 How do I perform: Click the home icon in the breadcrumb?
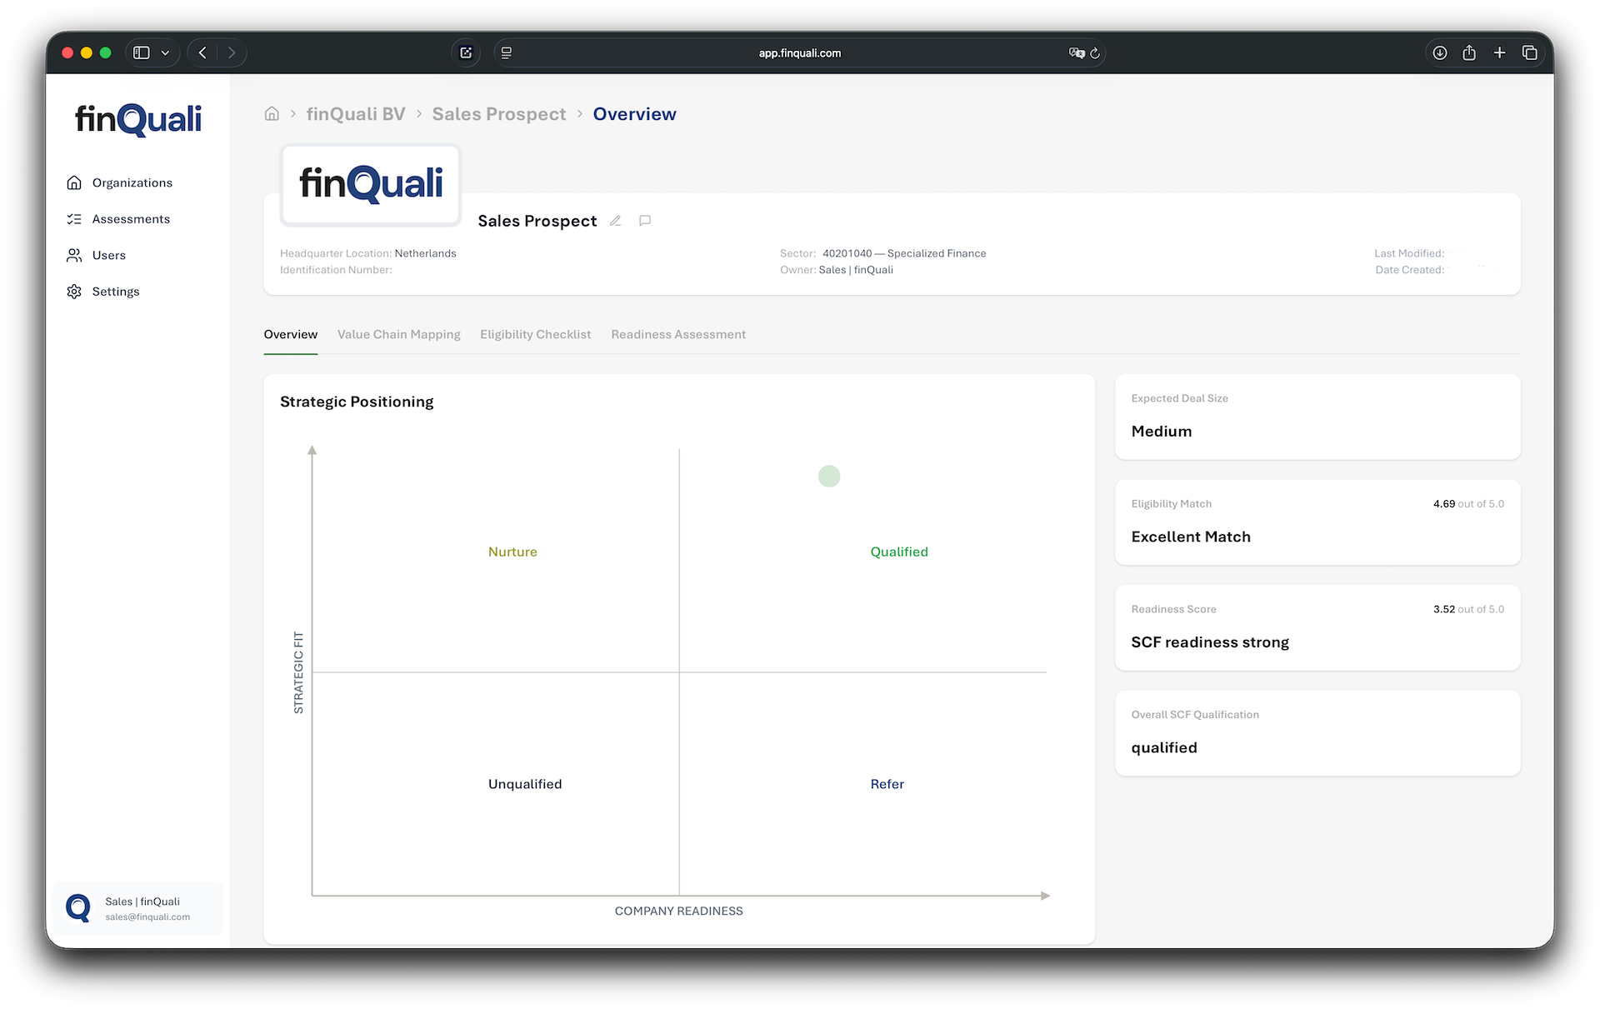272,113
